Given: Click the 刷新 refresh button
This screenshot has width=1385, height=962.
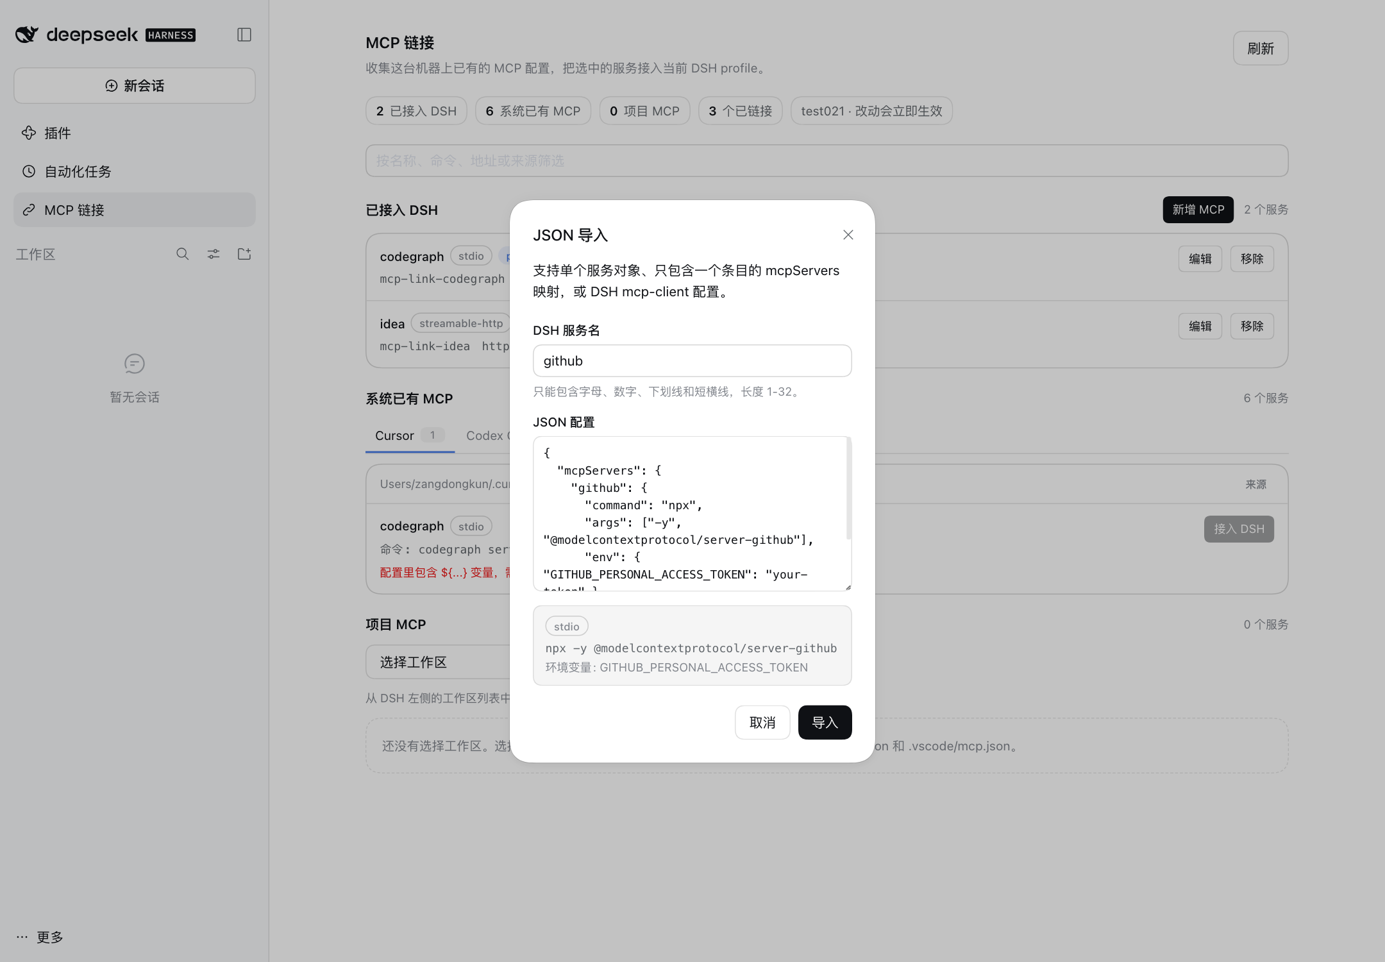Looking at the screenshot, I should [x=1261, y=48].
